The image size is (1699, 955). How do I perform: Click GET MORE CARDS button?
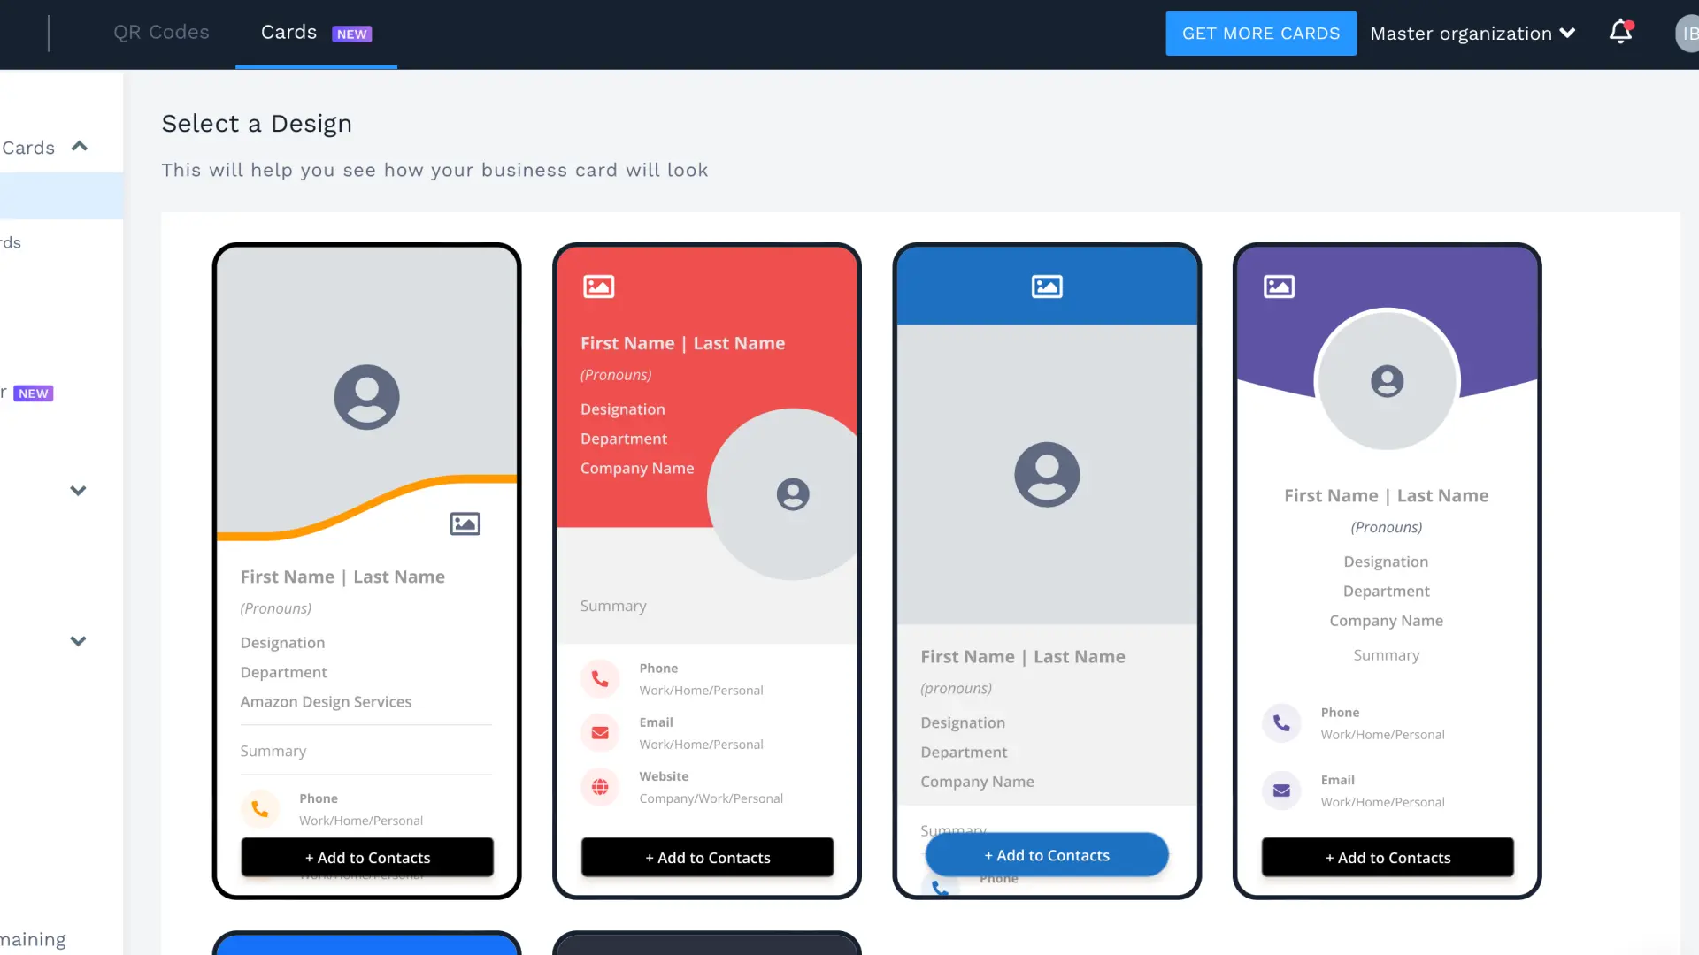pos(1260,33)
